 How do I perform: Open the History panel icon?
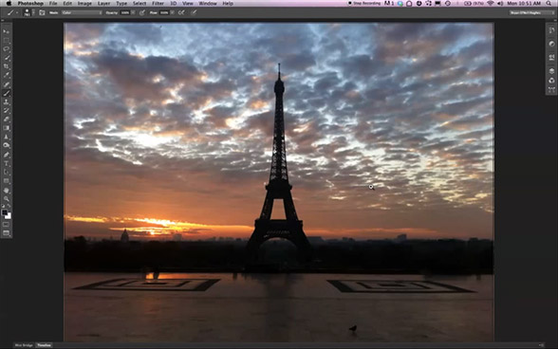pyautogui.click(x=551, y=31)
